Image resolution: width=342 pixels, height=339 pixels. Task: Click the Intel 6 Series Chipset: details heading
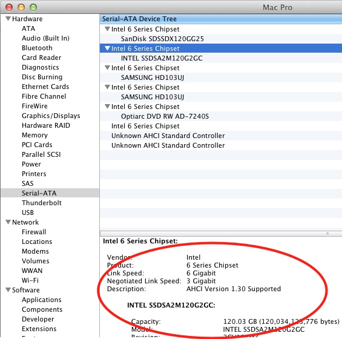pos(140,241)
